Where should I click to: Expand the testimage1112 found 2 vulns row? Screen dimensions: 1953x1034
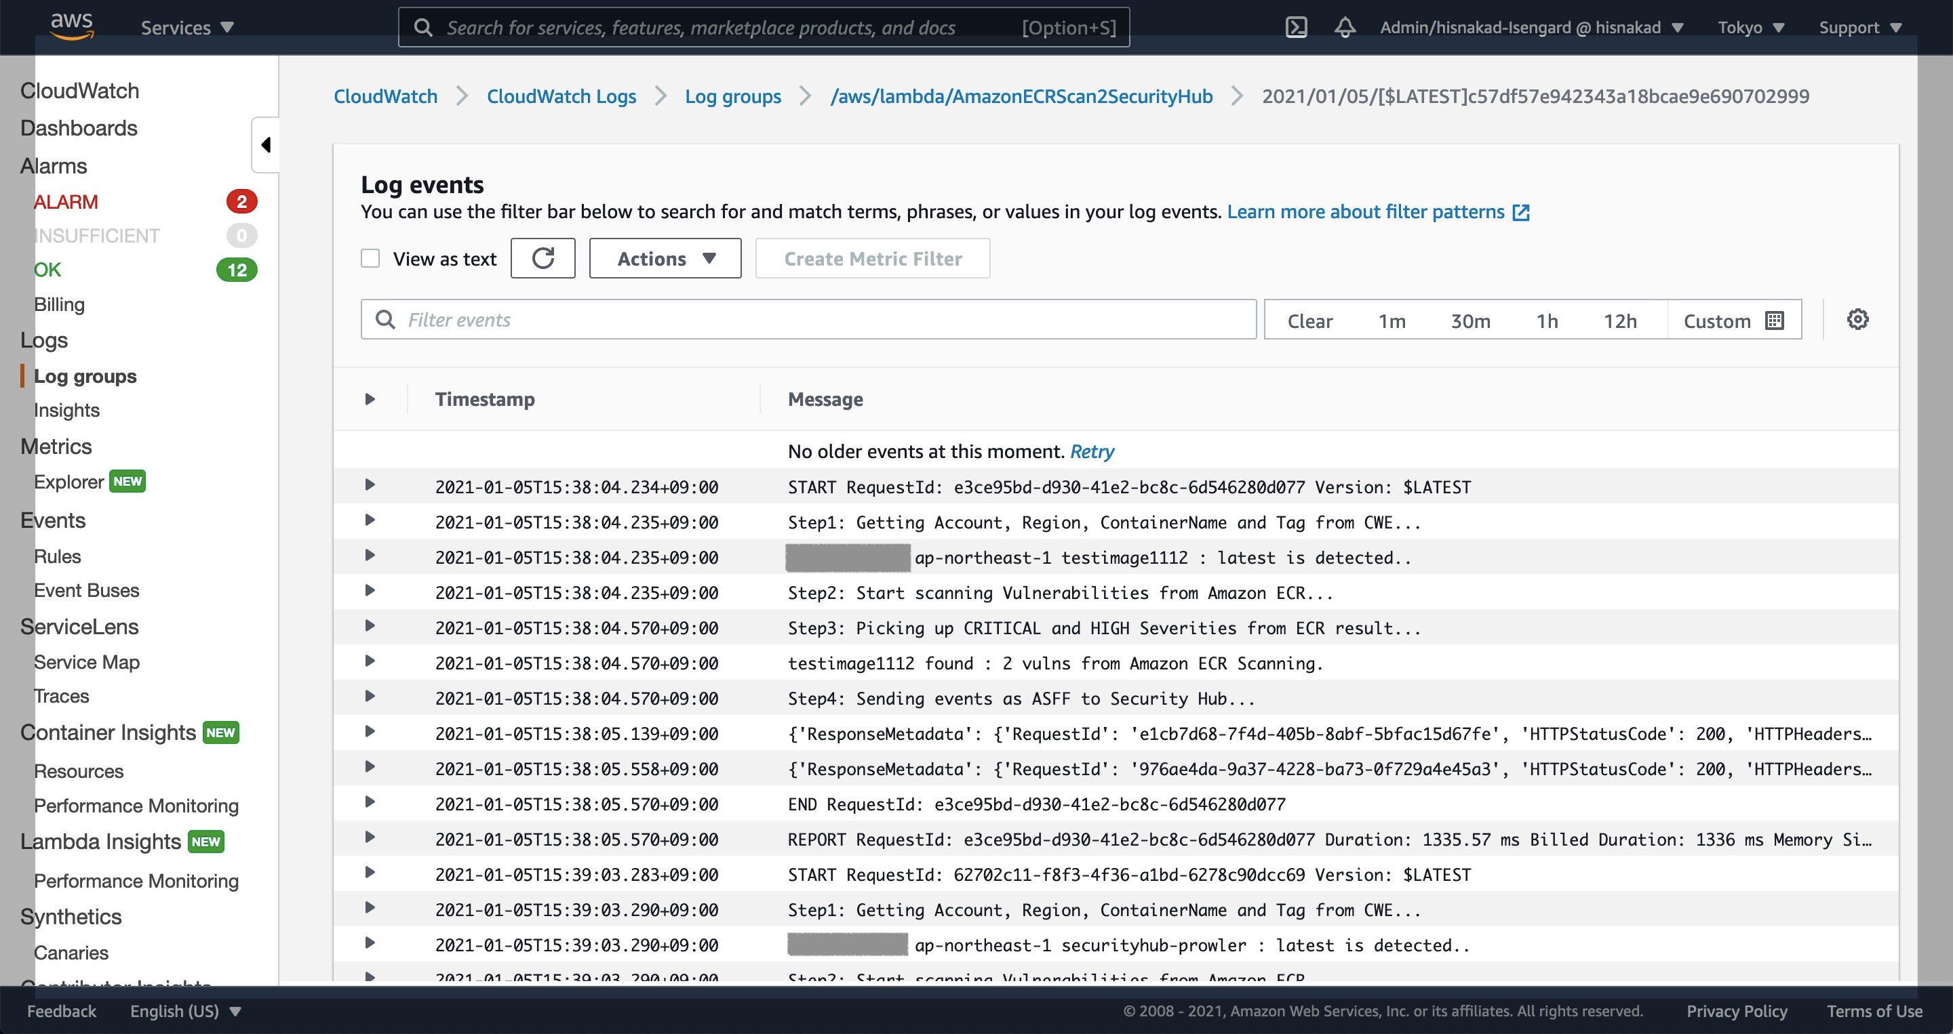click(370, 661)
